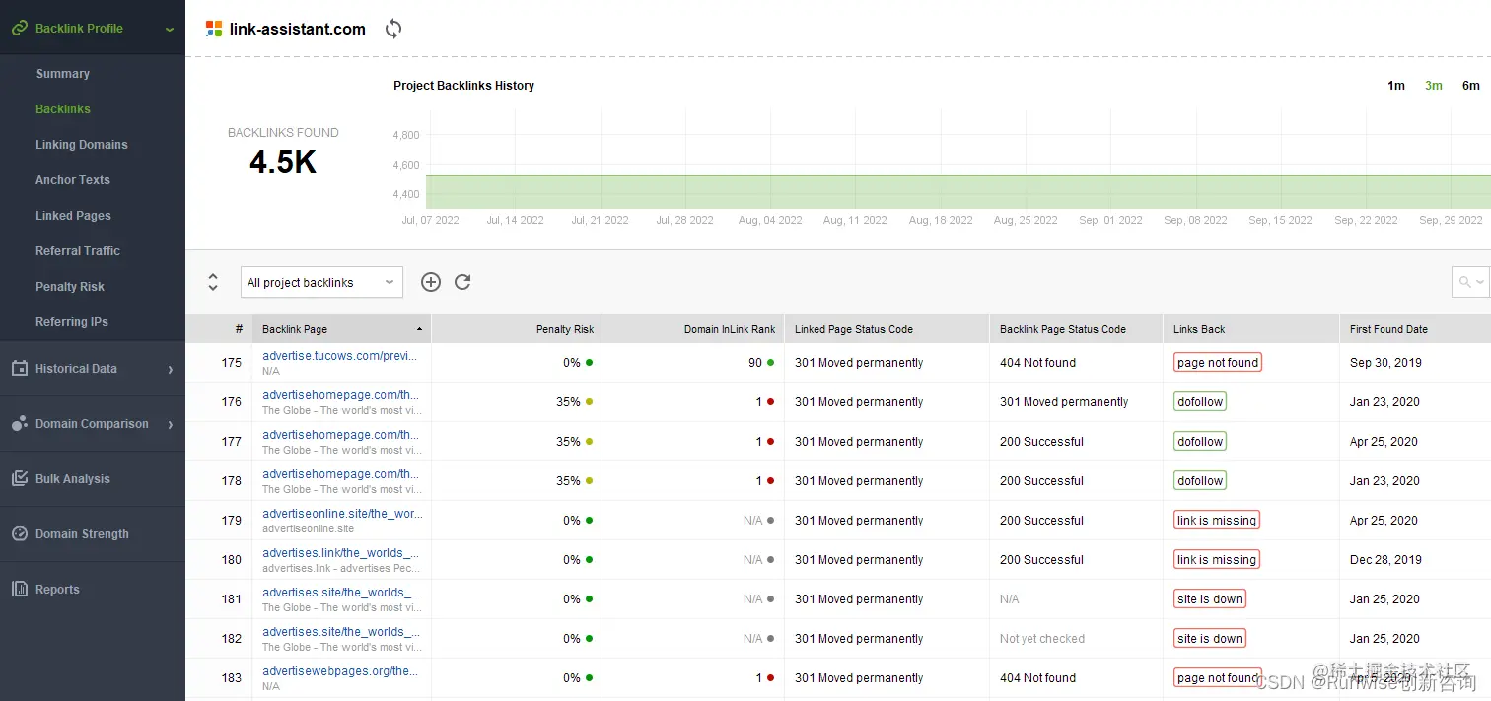Click the Historical Data calendar icon
The width and height of the screenshot is (1491, 701).
pos(19,368)
